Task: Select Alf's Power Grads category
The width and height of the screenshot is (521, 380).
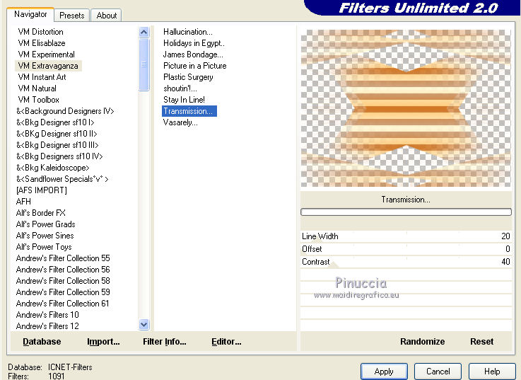Action: click(45, 224)
